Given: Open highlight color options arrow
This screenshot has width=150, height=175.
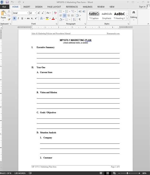Looking at the screenshot, I should (50, 18).
